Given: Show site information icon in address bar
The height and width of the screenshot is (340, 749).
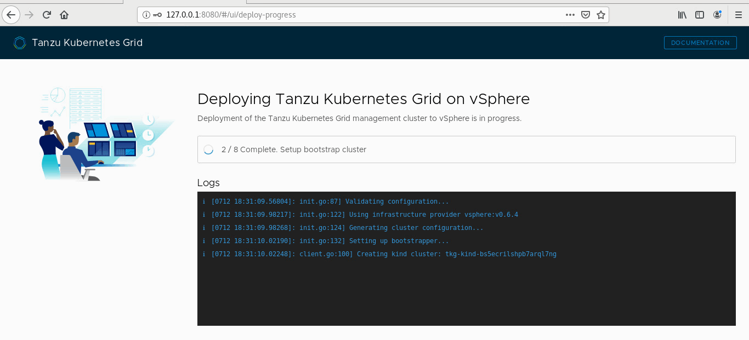Looking at the screenshot, I should point(146,15).
